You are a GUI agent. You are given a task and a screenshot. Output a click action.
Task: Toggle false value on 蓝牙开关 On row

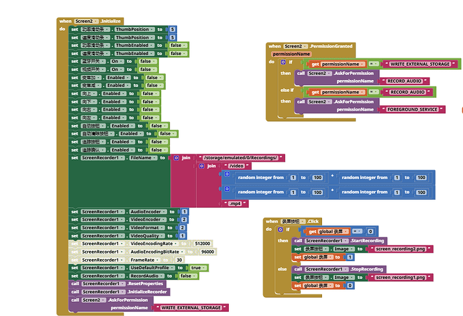[148, 62]
